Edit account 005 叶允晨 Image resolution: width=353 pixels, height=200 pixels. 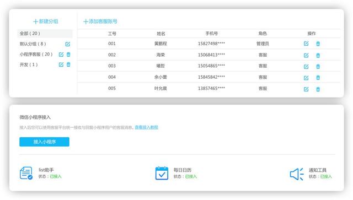click(x=306, y=89)
